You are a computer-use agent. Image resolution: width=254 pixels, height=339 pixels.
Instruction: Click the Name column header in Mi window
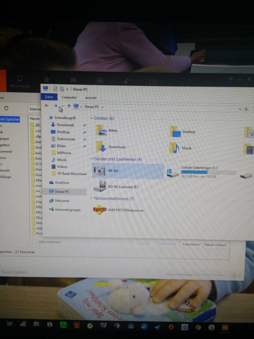35,118
